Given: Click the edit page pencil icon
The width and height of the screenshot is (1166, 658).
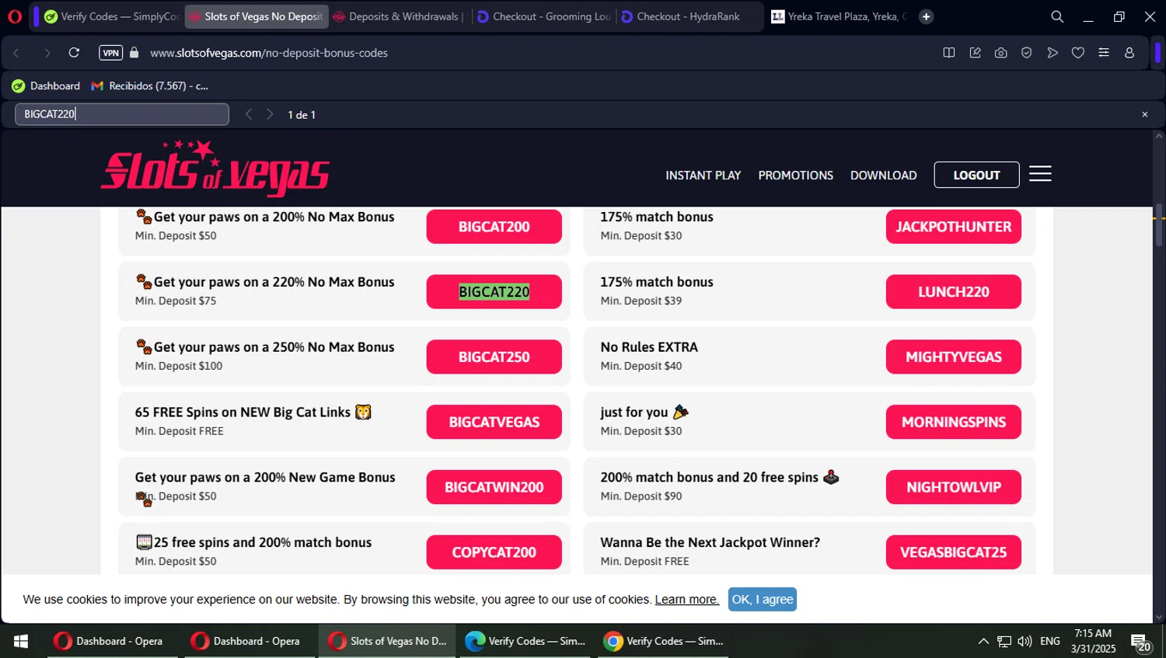Looking at the screenshot, I should tap(975, 53).
